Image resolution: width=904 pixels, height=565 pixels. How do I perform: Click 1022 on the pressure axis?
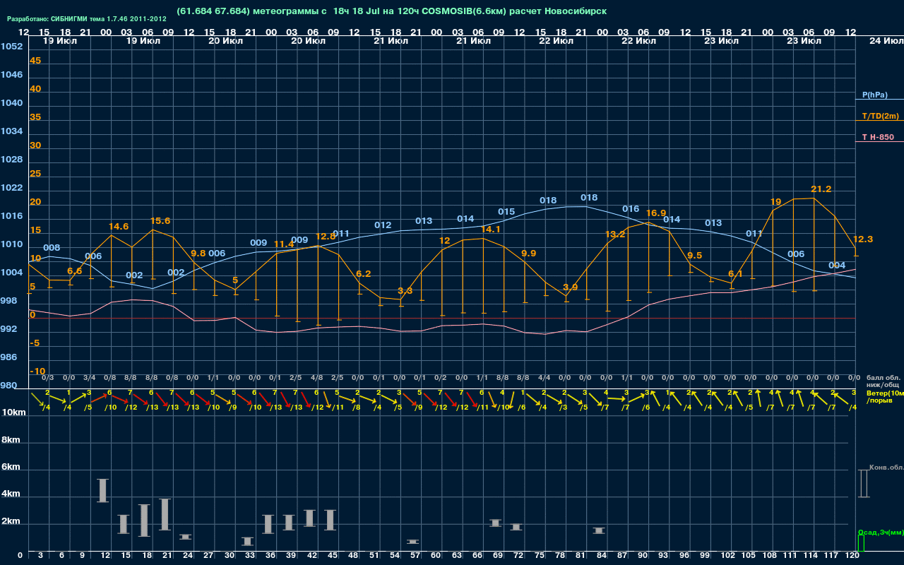[x=11, y=188]
